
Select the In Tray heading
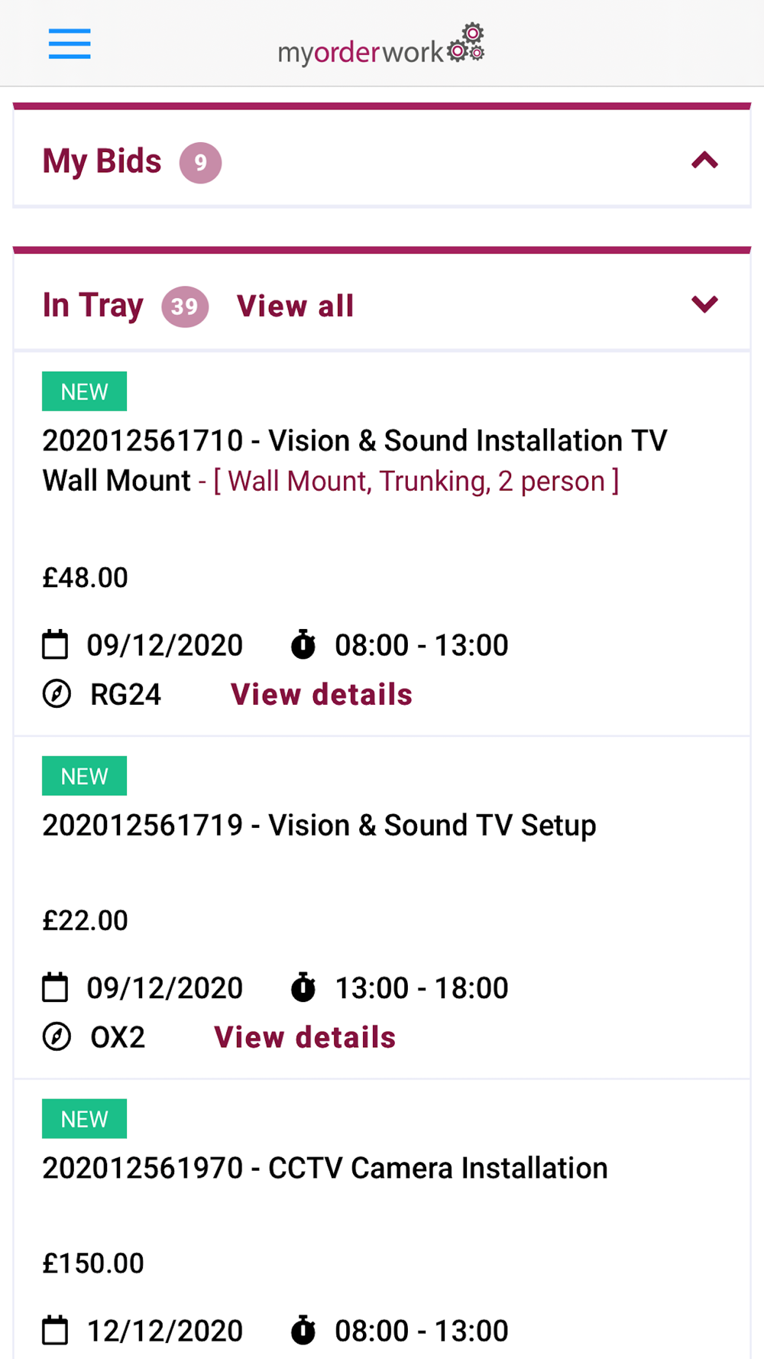93,305
